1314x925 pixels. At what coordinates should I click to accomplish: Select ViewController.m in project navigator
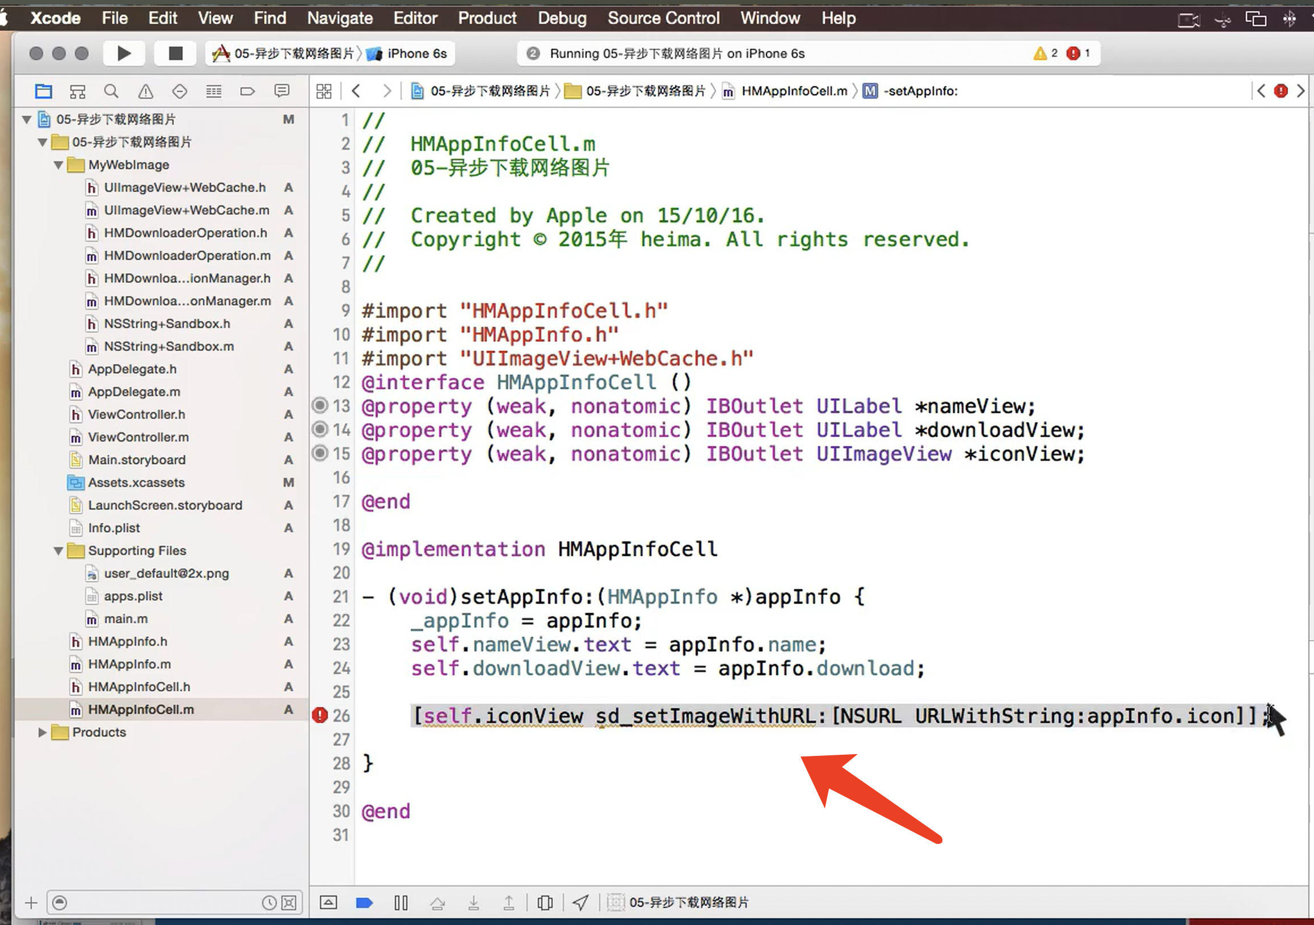pyautogui.click(x=138, y=437)
